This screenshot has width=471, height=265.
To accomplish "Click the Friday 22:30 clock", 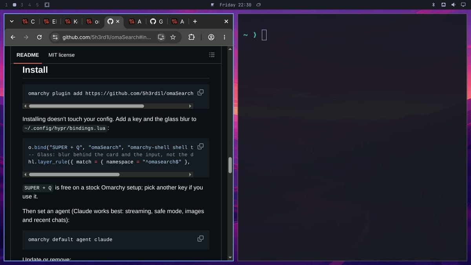I will coord(235,5).
